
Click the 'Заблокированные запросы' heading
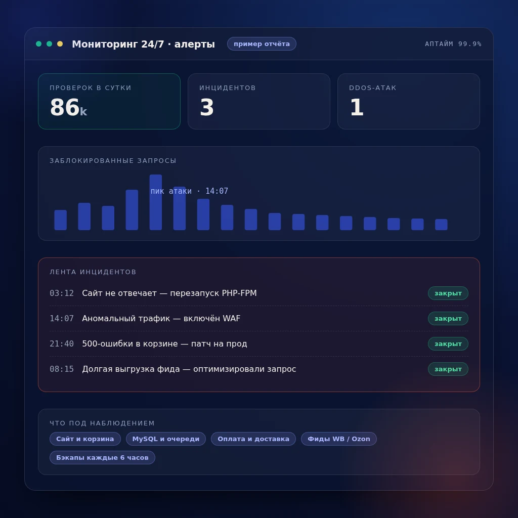tap(113, 160)
